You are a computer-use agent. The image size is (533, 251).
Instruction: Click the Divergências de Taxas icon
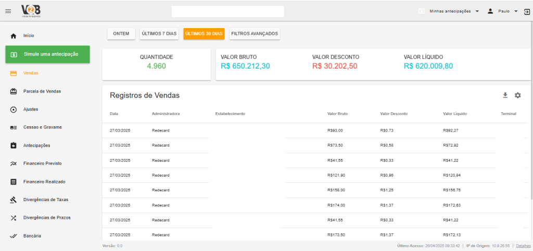[14, 200]
